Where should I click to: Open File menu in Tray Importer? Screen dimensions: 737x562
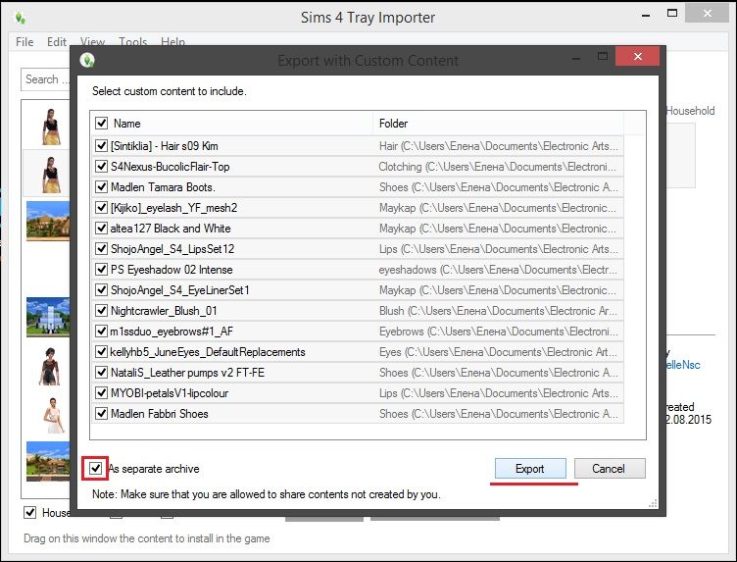click(x=25, y=42)
